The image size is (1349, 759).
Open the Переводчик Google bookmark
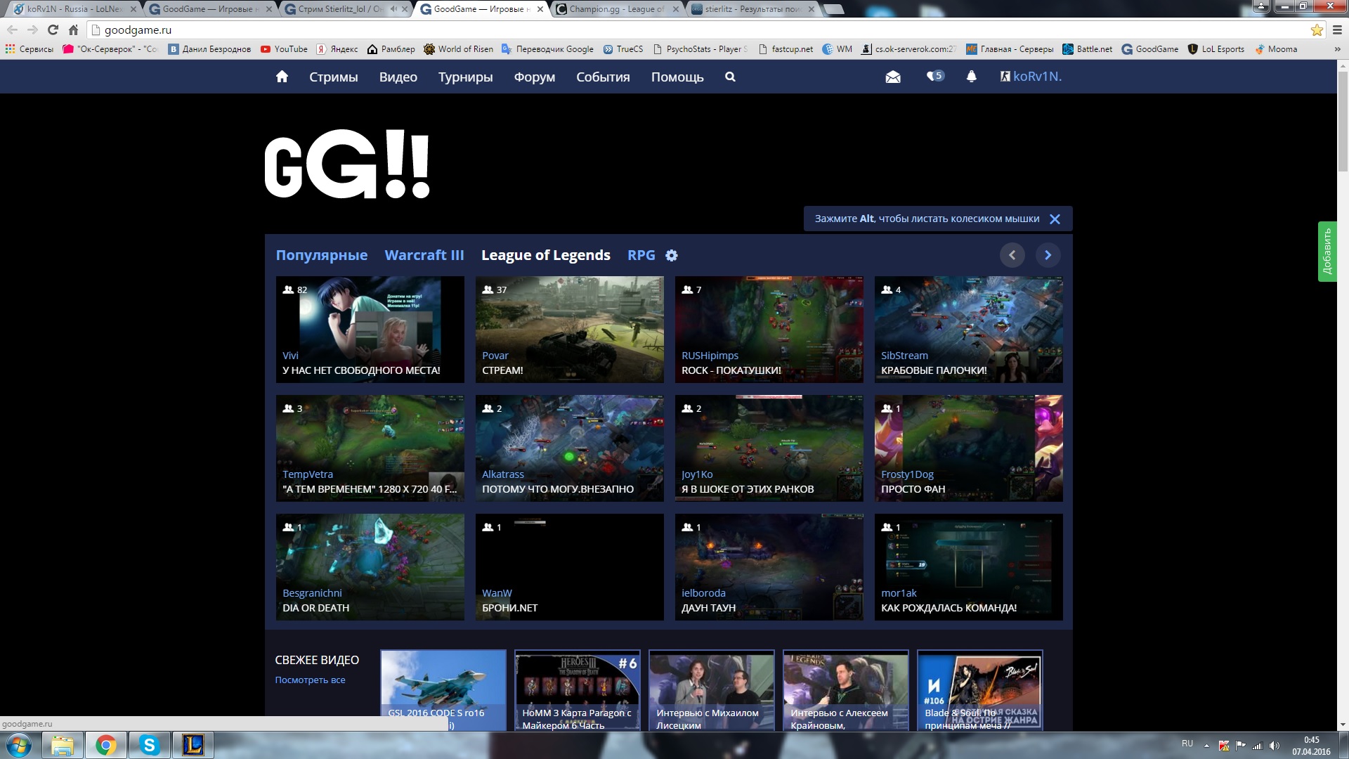pos(547,49)
